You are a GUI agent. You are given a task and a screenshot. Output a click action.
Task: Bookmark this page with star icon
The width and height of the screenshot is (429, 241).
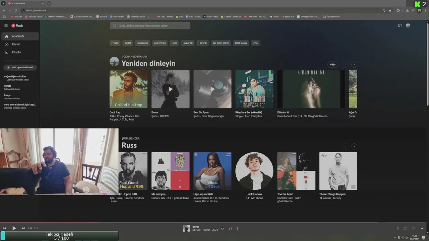click(390, 10)
